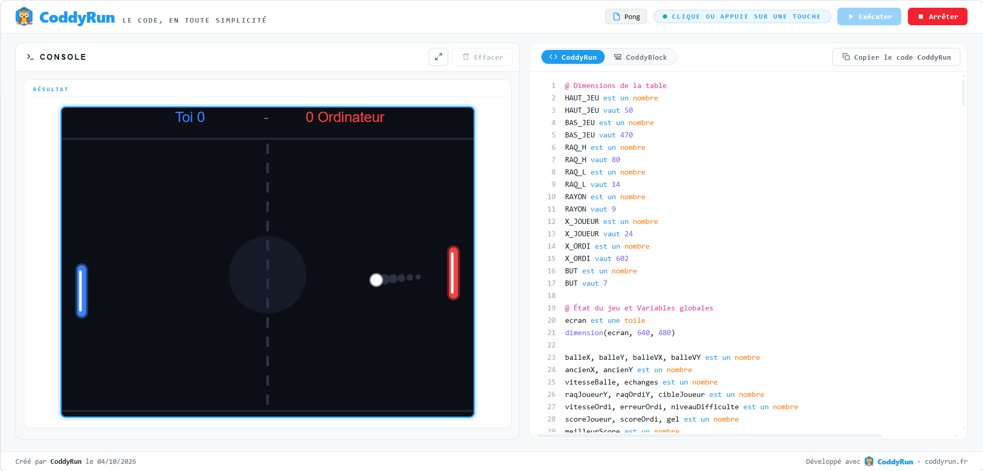Click the CoddyRun title text in header
This screenshot has height=471, width=983.
coord(77,18)
